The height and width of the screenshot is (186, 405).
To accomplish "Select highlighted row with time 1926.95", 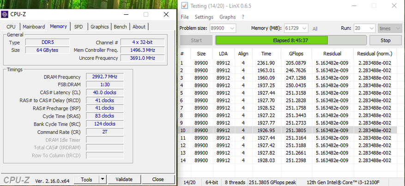I will [x=288, y=130].
